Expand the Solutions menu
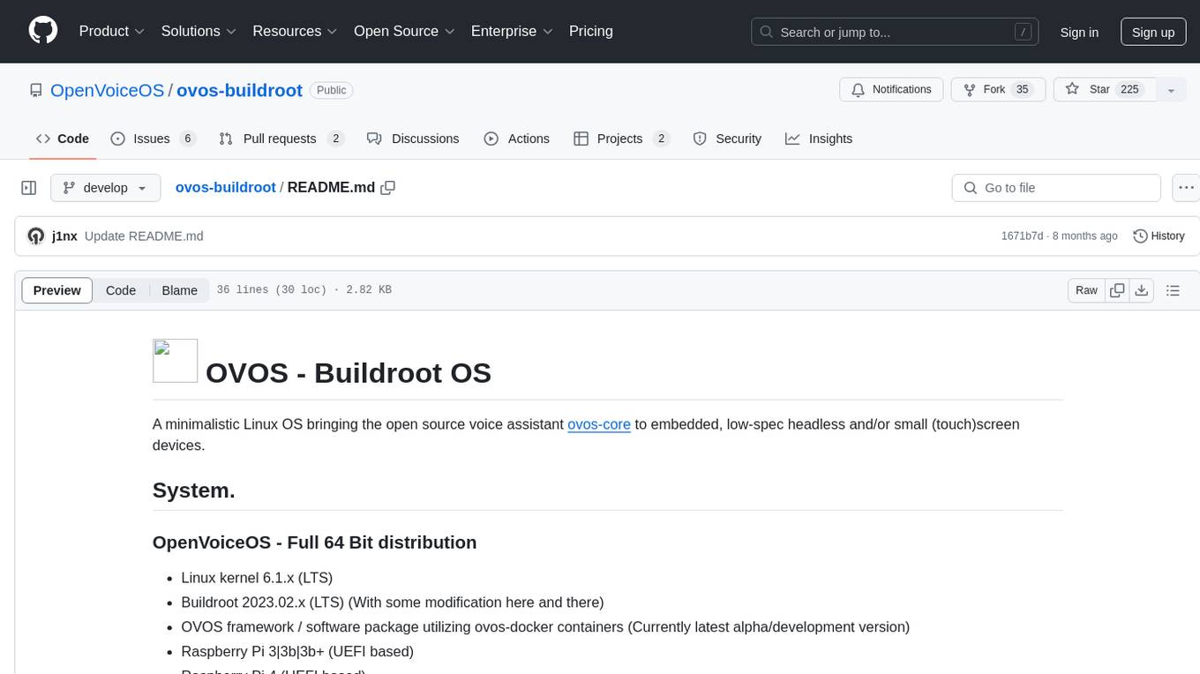This screenshot has width=1200, height=674. (x=199, y=31)
